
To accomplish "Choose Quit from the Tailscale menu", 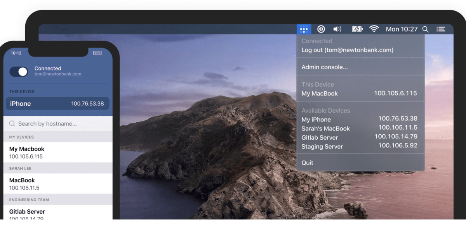I will 307,163.
